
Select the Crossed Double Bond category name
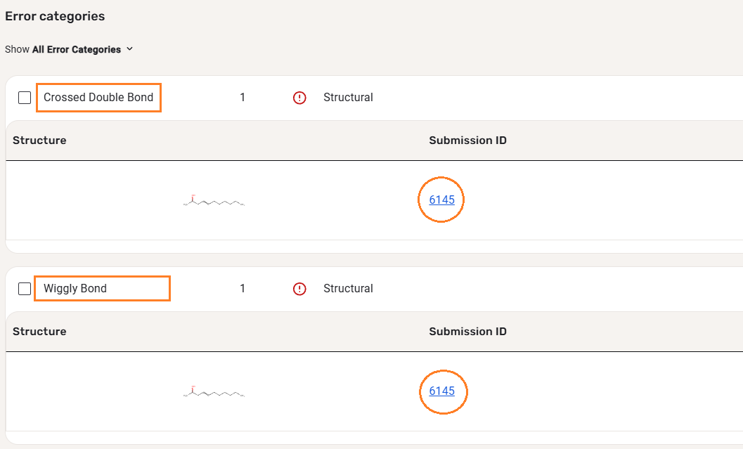pos(98,98)
